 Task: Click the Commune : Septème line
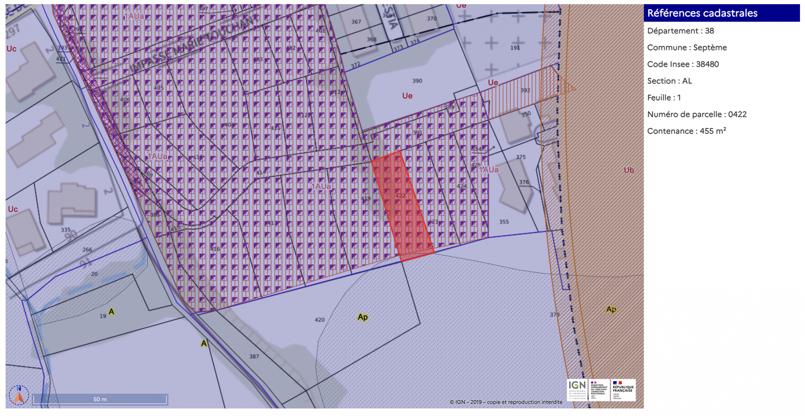pyautogui.click(x=687, y=47)
